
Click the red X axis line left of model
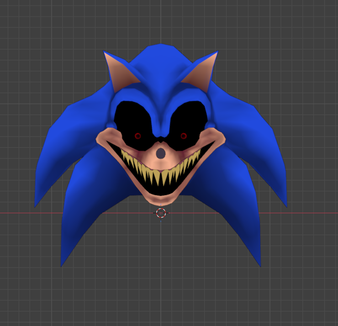tap(18, 213)
